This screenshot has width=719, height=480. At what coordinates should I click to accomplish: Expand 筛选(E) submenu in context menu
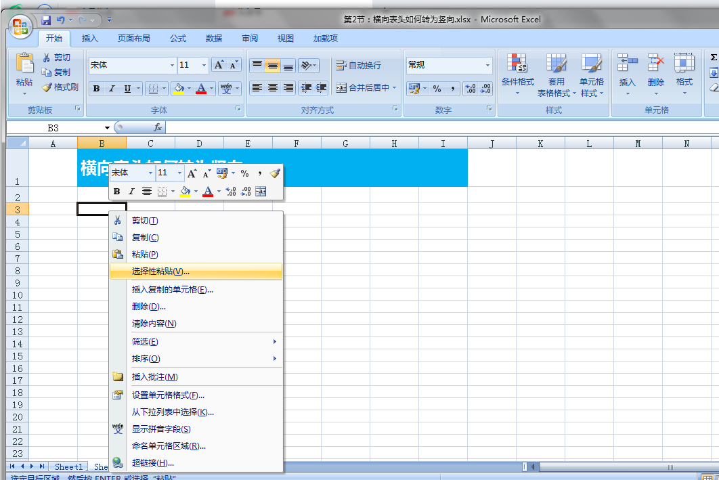tap(196, 341)
